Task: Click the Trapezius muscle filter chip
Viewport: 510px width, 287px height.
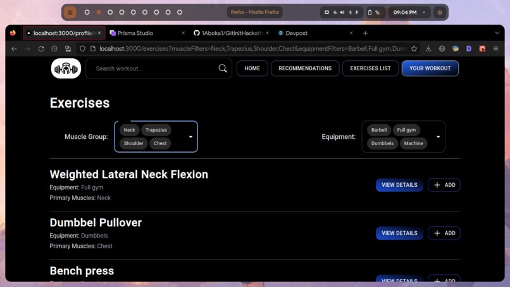Action: [x=156, y=130]
